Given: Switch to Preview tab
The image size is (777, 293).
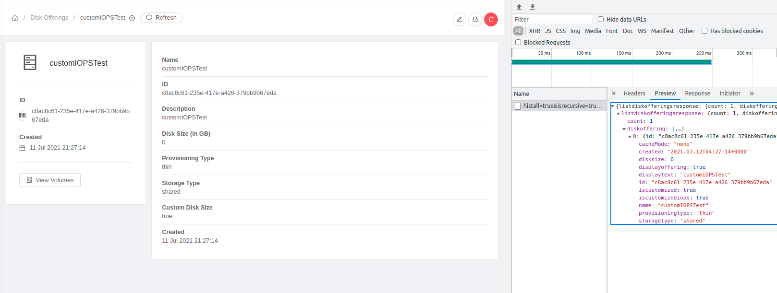Looking at the screenshot, I should click(x=665, y=94).
